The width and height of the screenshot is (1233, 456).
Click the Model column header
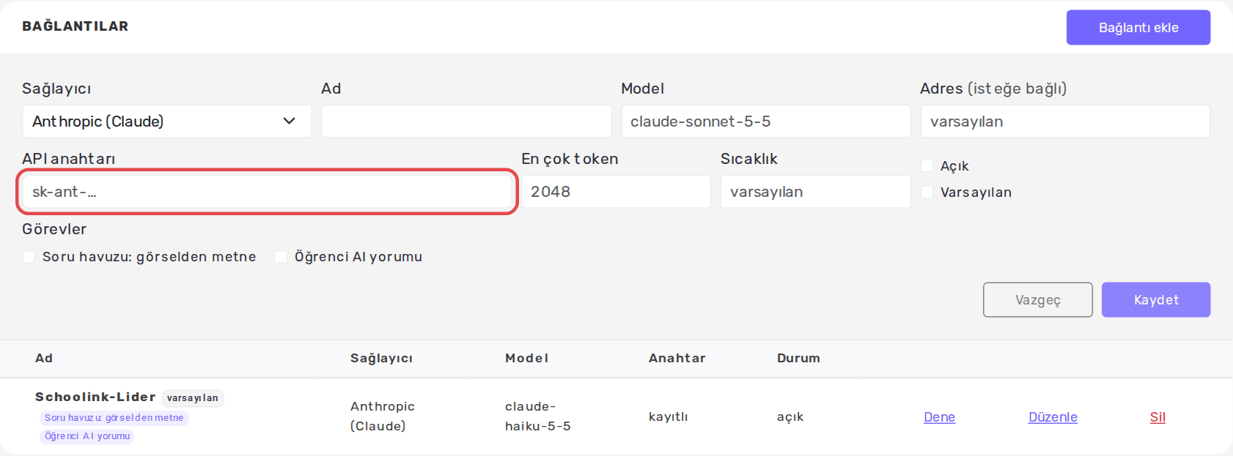point(526,358)
